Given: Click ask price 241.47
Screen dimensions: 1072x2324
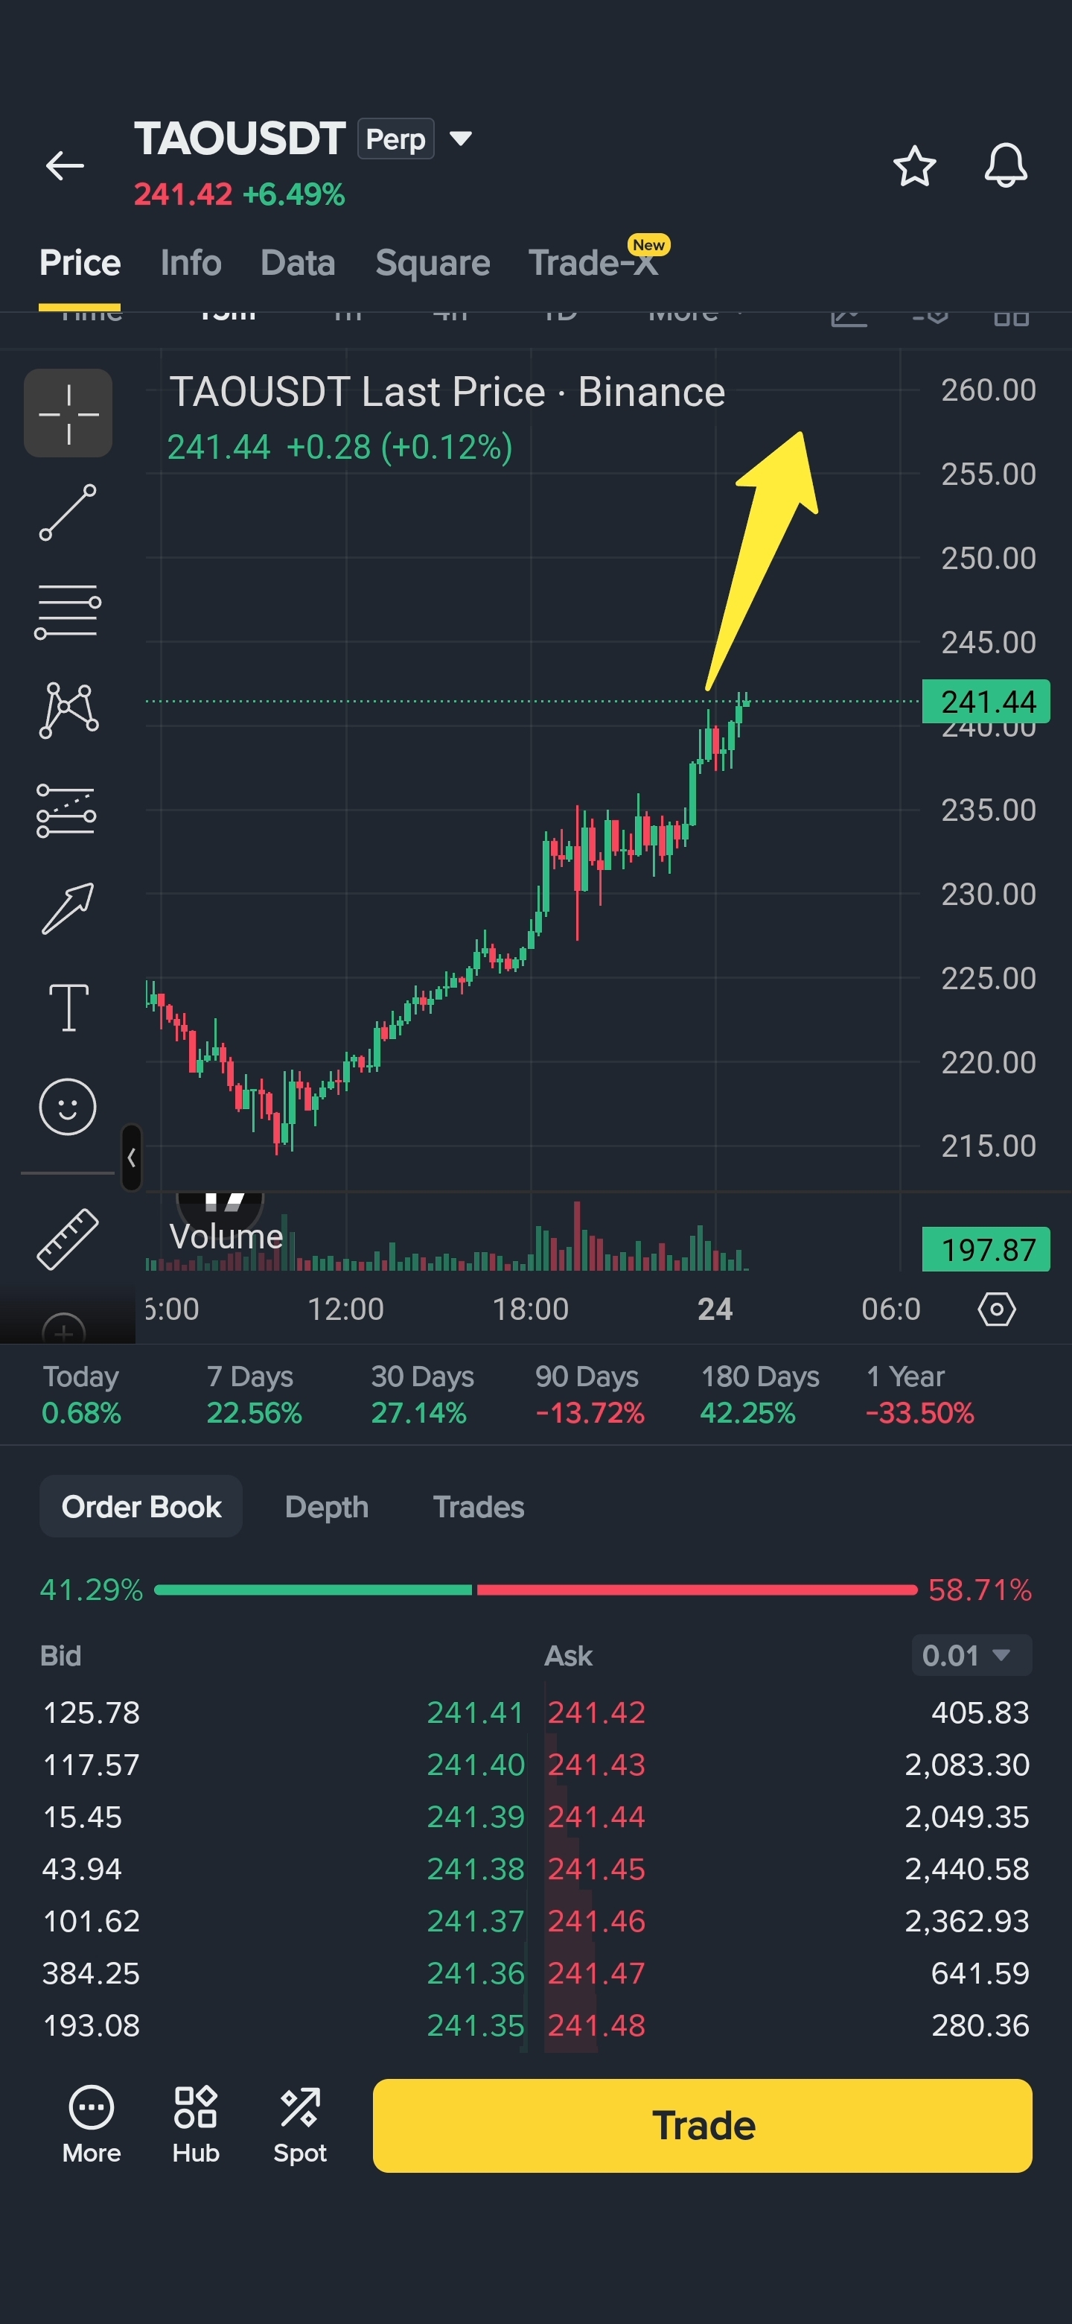Looking at the screenshot, I should 597,1973.
